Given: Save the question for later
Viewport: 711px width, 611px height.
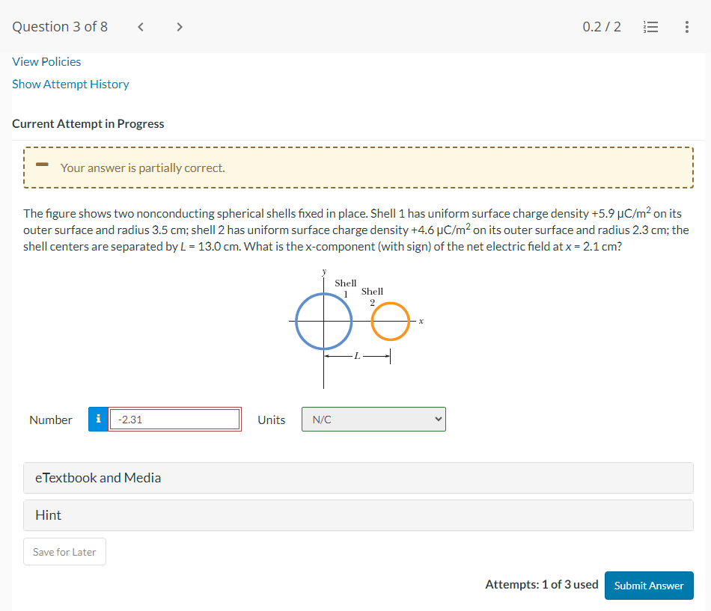Looking at the screenshot, I should pyautogui.click(x=64, y=551).
